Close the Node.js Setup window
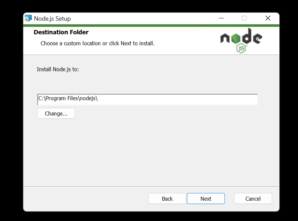 coord(268,18)
